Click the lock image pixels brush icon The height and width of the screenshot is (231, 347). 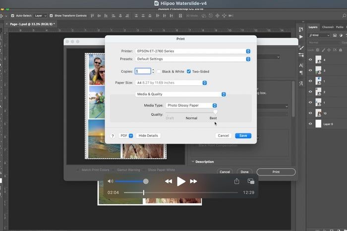(324, 50)
